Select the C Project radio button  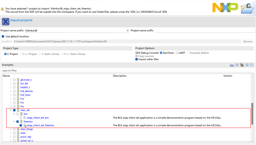5,54
